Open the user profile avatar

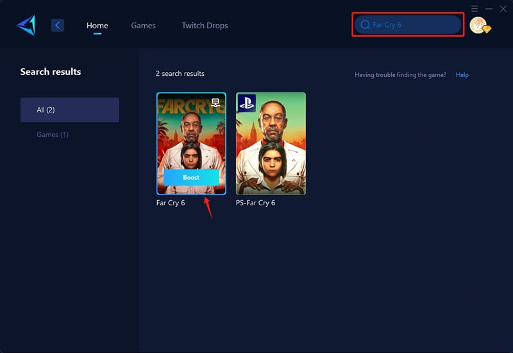477,25
